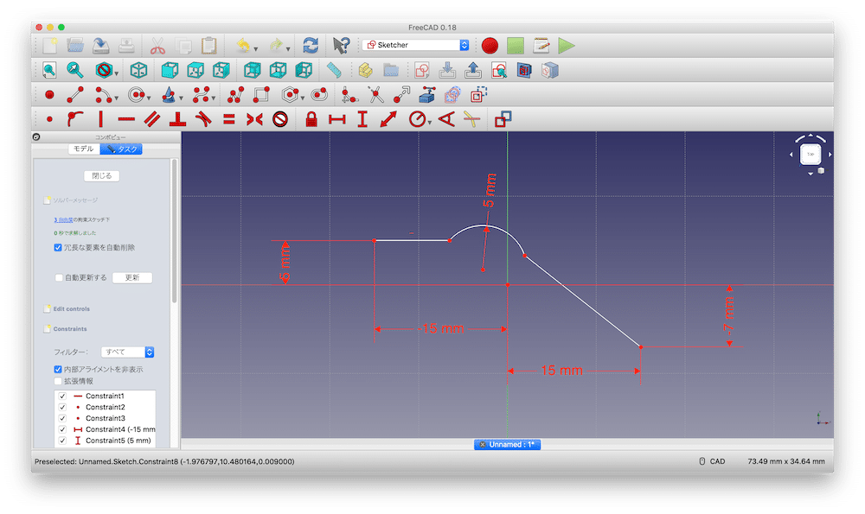
Task: Uncheck the Constraint1 list checkbox
Action: [61, 396]
